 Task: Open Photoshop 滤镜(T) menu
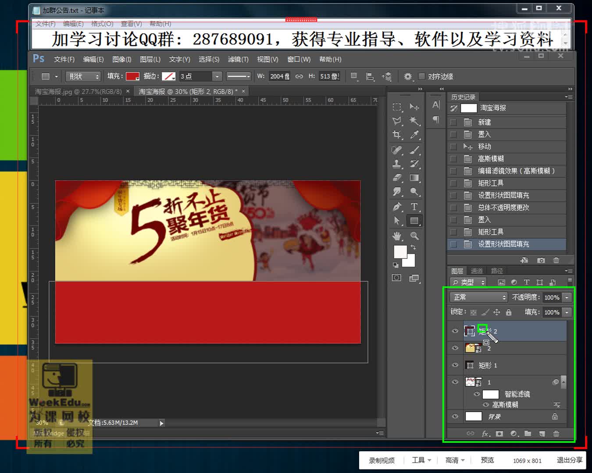pyautogui.click(x=238, y=59)
